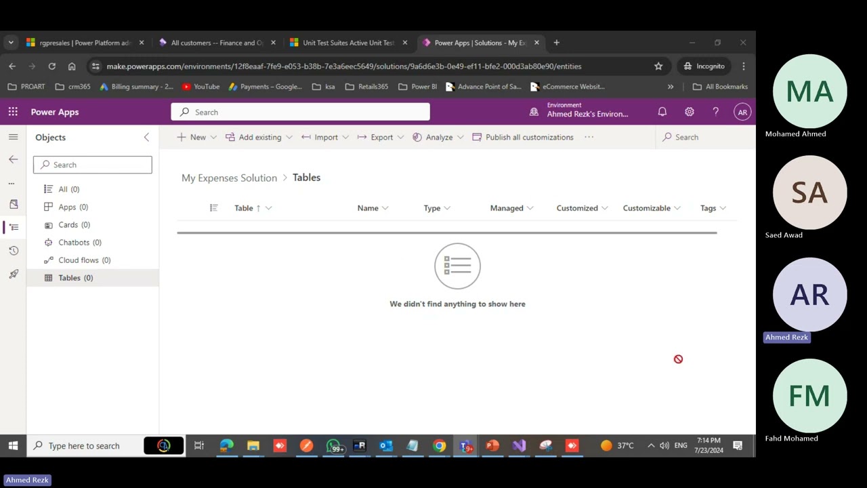Open a new browser tab
Screen dimensions: 867x488
556,43
